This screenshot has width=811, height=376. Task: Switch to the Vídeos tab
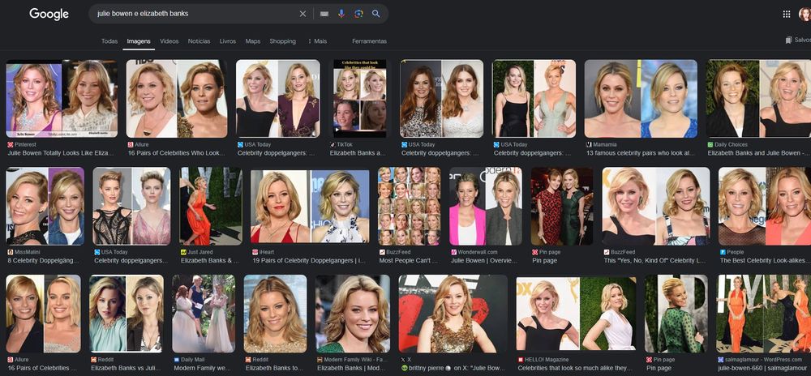click(x=169, y=41)
